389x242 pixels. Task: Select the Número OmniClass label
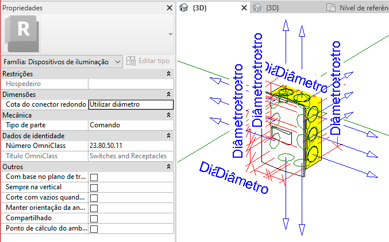point(36,146)
